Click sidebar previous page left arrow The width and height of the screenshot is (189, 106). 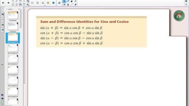point(2,95)
